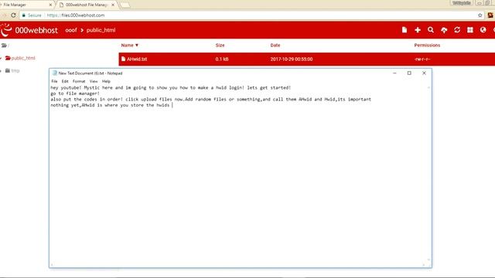
Task: Click the Secure padlock indicator
Action: click(32, 15)
